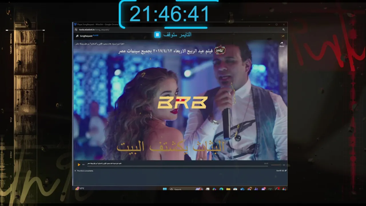
Task: Close the Player SongRequest window
Action: coord(284,25)
